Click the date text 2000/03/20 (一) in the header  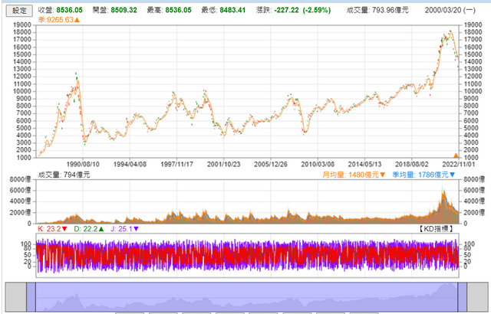[450, 10]
